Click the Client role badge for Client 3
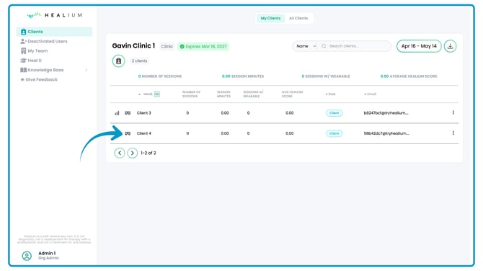 [334, 113]
